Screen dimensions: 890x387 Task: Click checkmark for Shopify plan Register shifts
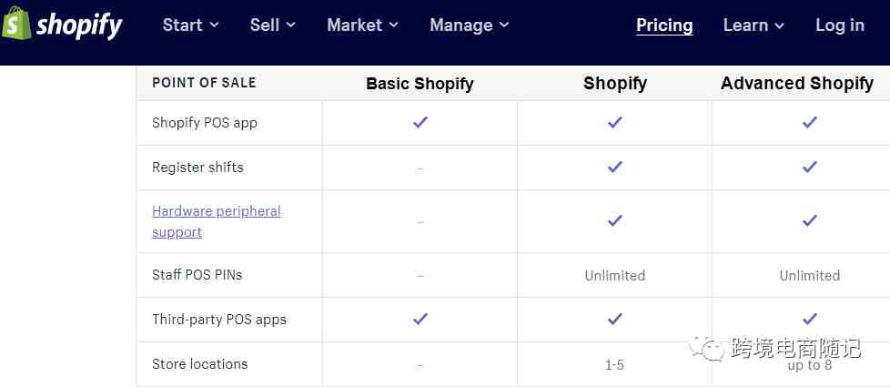(x=614, y=167)
